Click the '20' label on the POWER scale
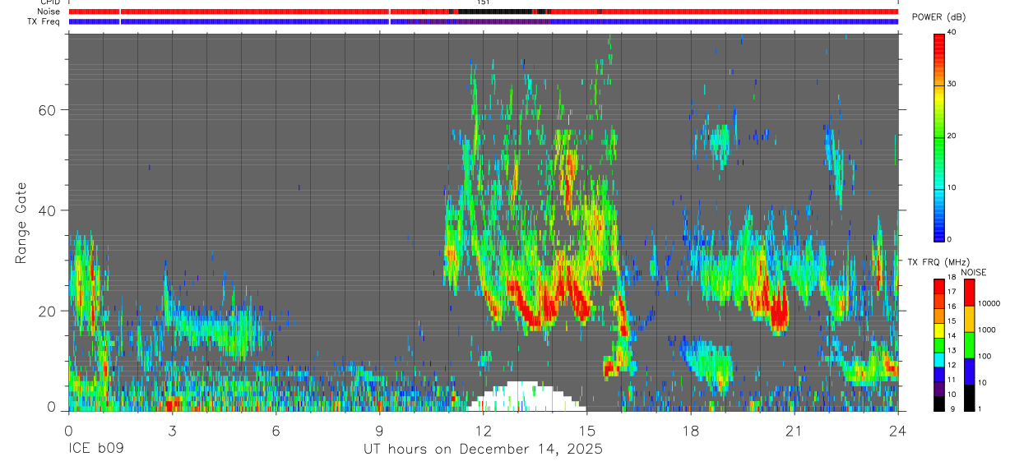This screenshot has height=466, width=1010. [x=952, y=136]
